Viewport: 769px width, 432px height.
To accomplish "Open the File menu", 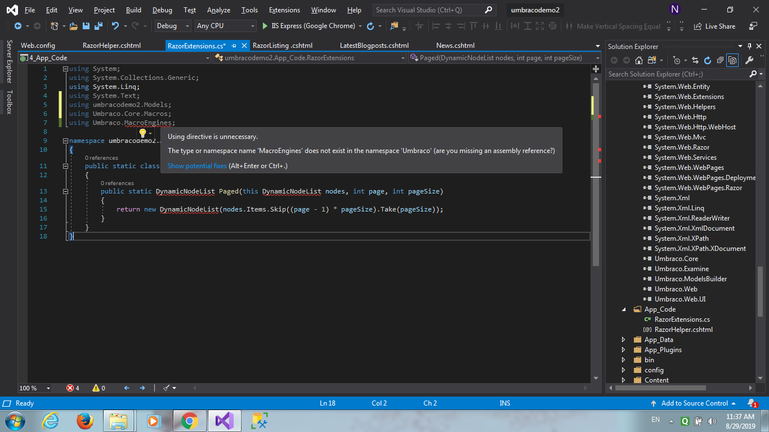I will pyautogui.click(x=30, y=10).
